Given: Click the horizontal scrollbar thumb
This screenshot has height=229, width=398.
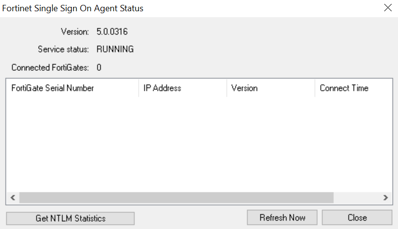Looking at the screenshot, I should [x=176, y=197].
